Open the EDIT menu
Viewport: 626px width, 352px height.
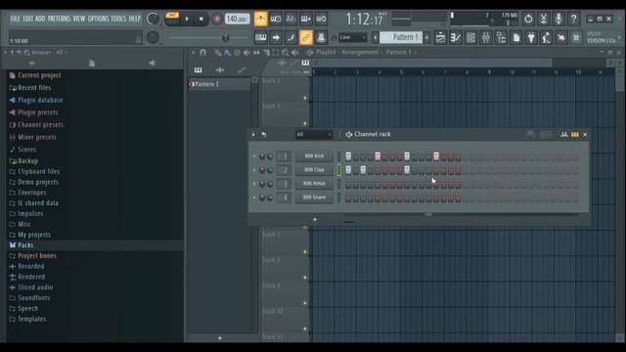point(28,19)
